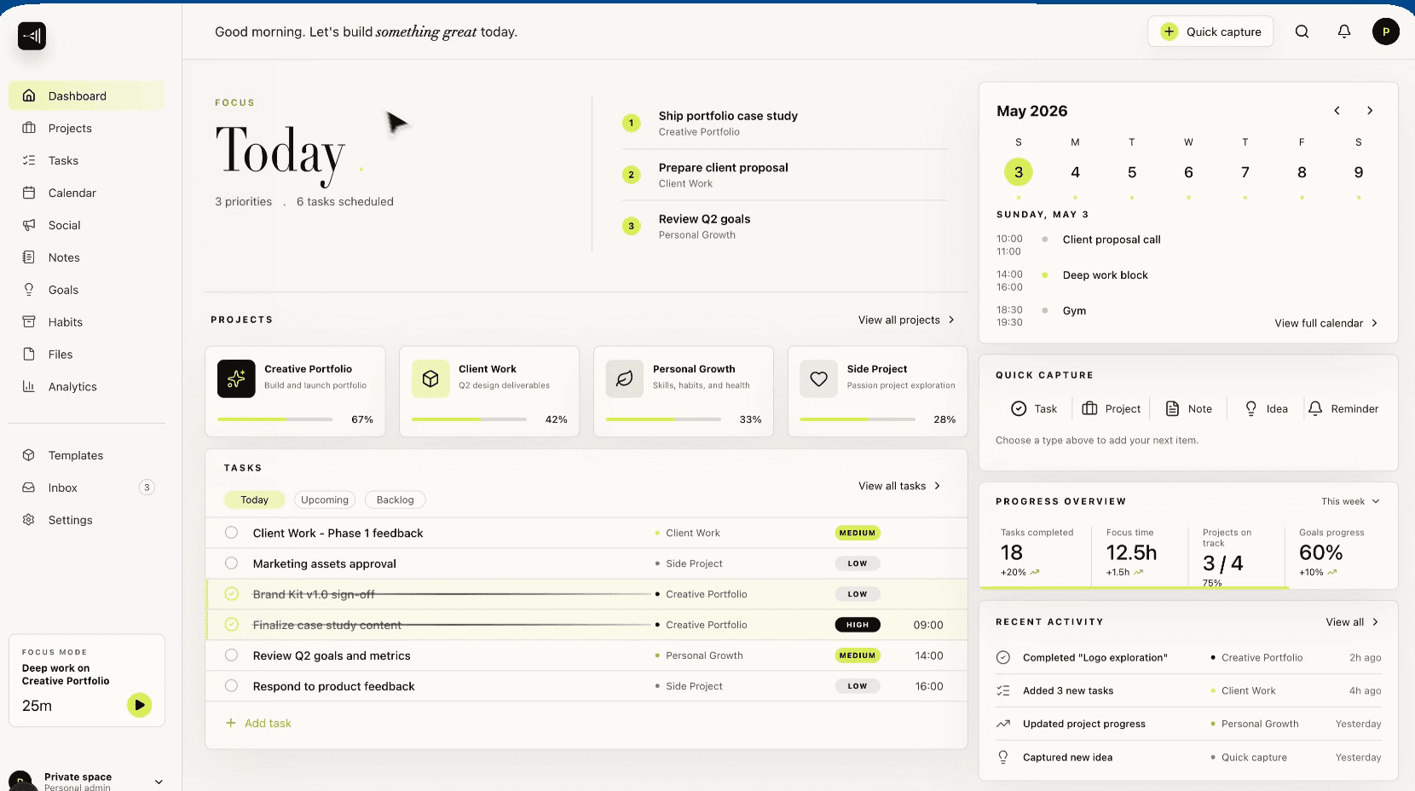Click the Personal Growth leaf icon
Viewport: 1415px width, 791px height.
pos(625,378)
